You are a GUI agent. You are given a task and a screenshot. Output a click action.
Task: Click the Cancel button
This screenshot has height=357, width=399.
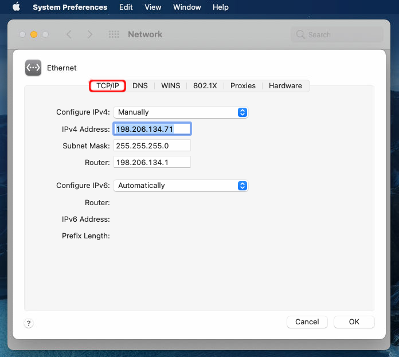coord(307,322)
